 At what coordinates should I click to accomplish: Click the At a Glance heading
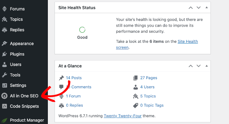tap(70, 66)
